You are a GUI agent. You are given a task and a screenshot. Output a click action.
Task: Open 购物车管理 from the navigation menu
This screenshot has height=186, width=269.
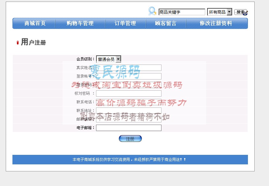[80, 23]
